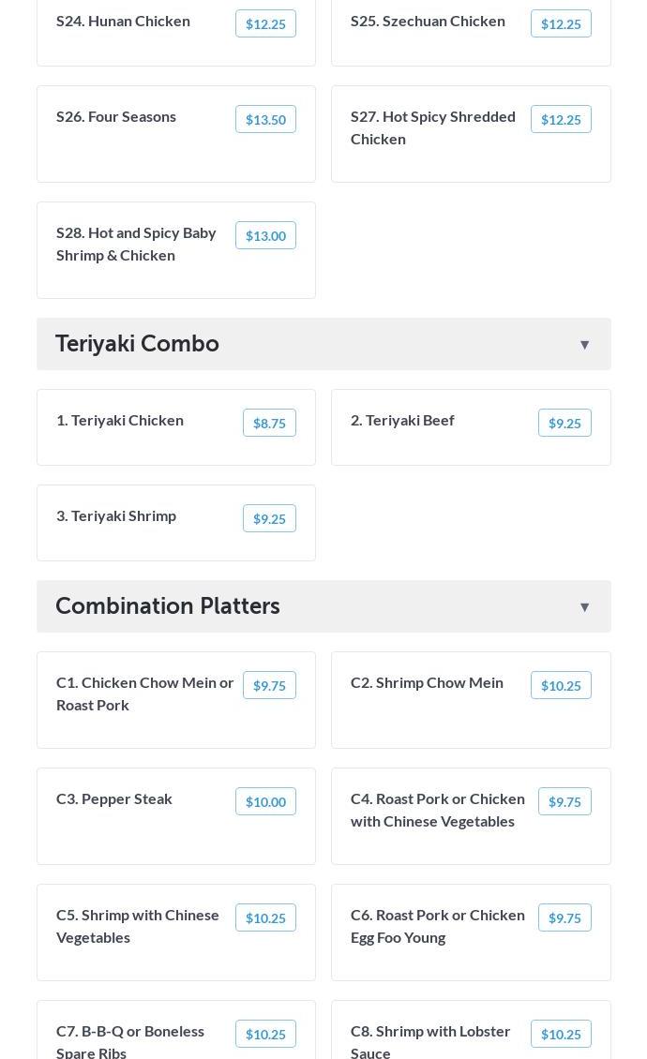Click C8 Shrimp with Lobster Sauce price
Image resolution: width=647 pixels, height=1059 pixels.
pyautogui.click(x=561, y=1034)
